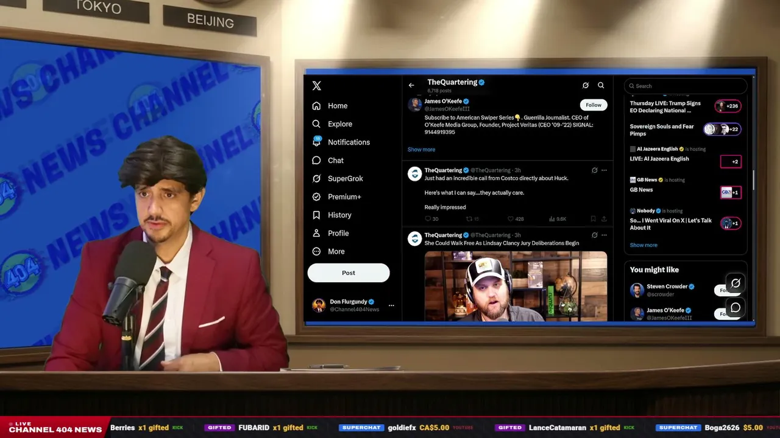Click the +1 badge for the Nobody space
The height and width of the screenshot is (438, 780).
point(731,223)
